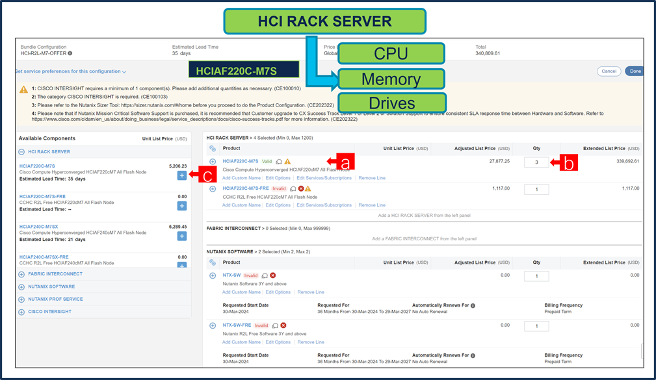Expand the HCIAF220C-M7S selected product row

click(x=213, y=161)
